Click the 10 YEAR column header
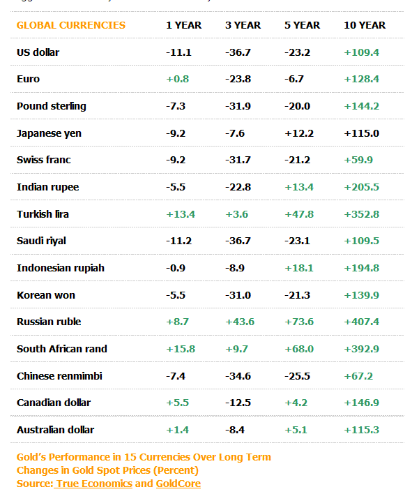Image resolution: width=419 pixels, height=494 pixels. [364, 25]
